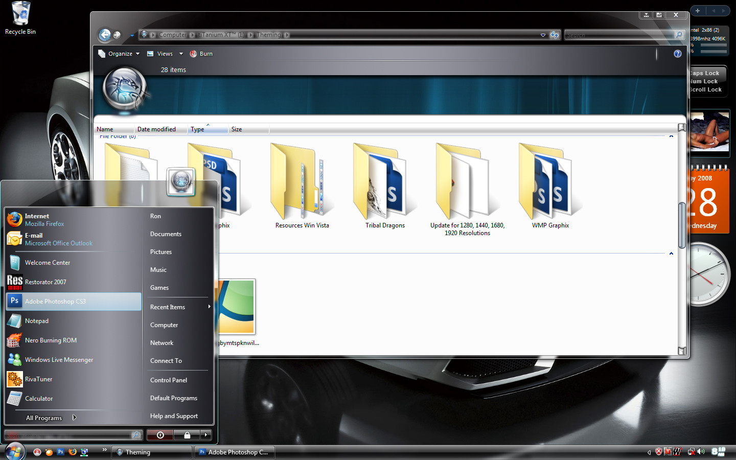Screen dimensions: 736x460
Task: Expand the Views dropdown arrow
Action: point(181,54)
